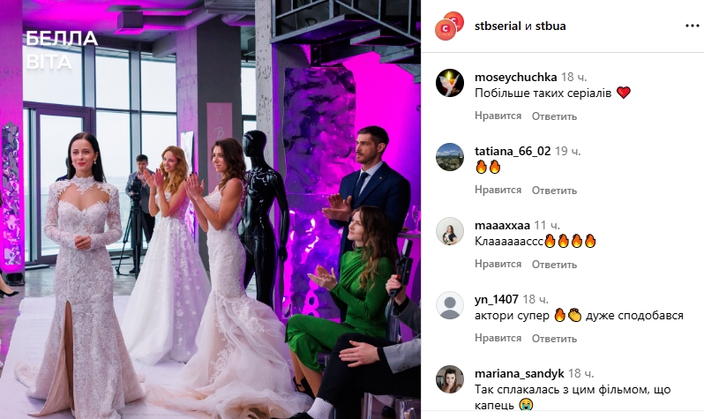704x419 pixels.
Task: Open mariana_sandyk's profile picture
Action: [x=449, y=379]
